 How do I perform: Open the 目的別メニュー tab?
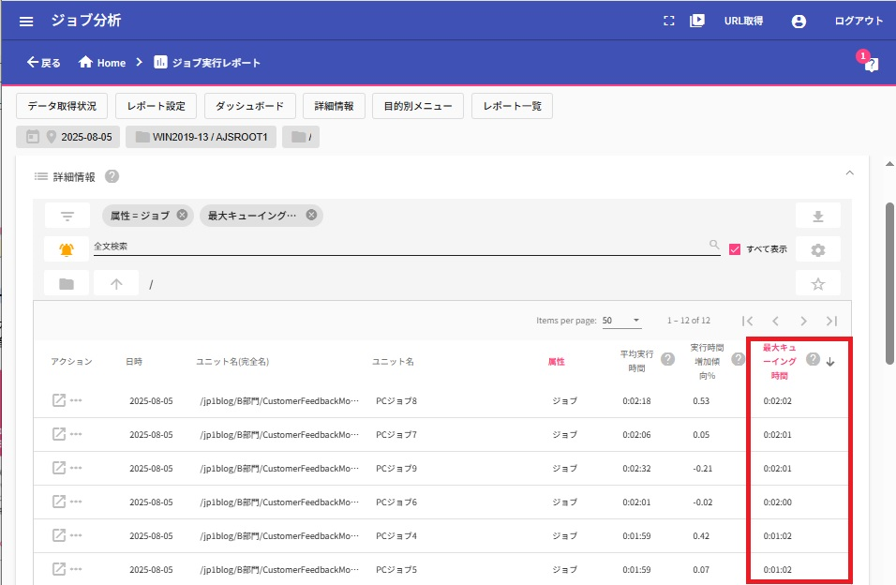(x=418, y=106)
